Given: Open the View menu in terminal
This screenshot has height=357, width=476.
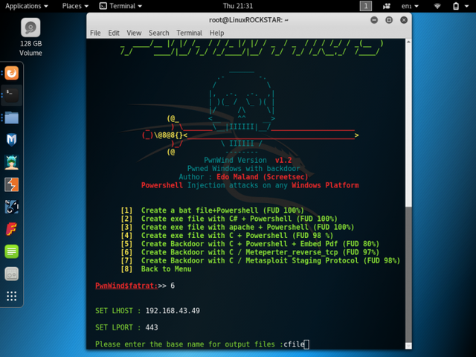Looking at the screenshot, I should point(134,33).
